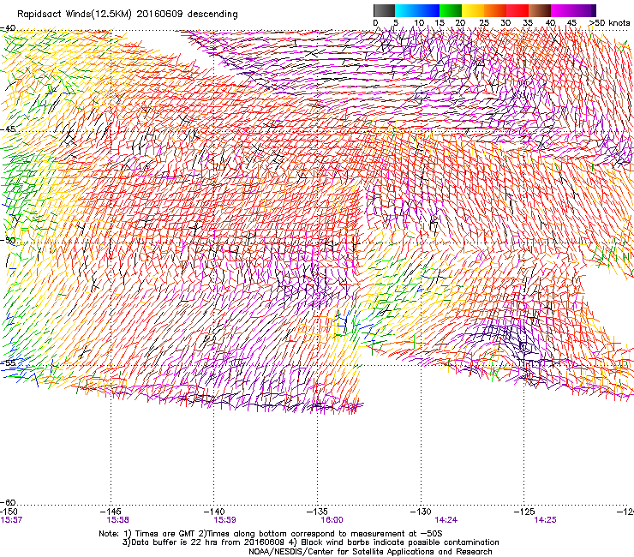The height and width of the screenshot is (557, 634).
Task: Click the "0" label under the color bar
Action: (x=375, y=23)
